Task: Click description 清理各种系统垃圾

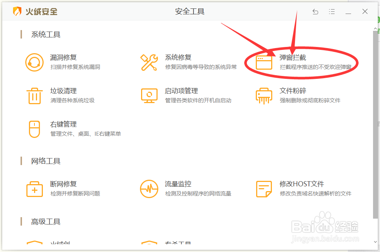Action: (73, 101)
